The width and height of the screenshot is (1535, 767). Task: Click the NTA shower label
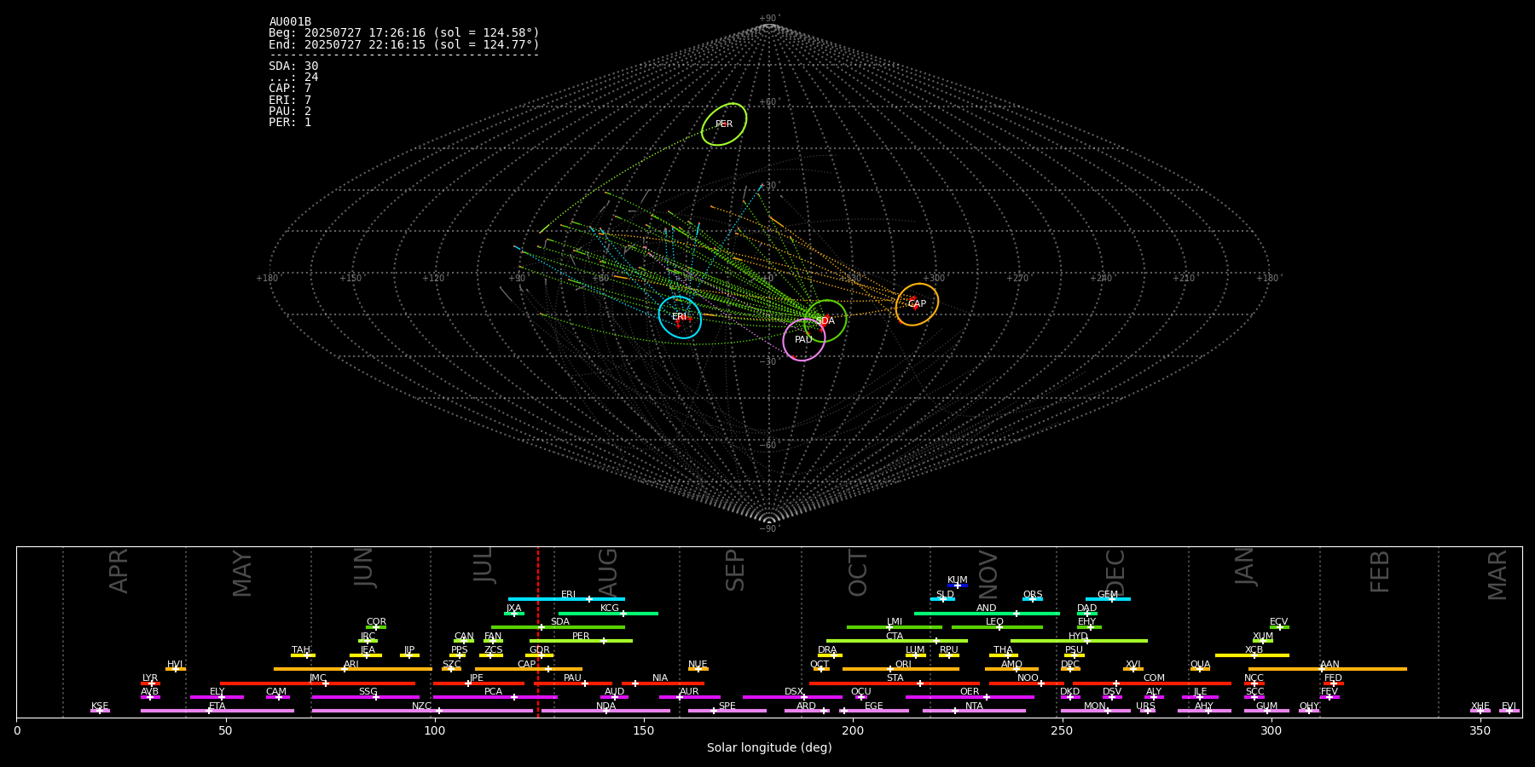click(974, 706)
